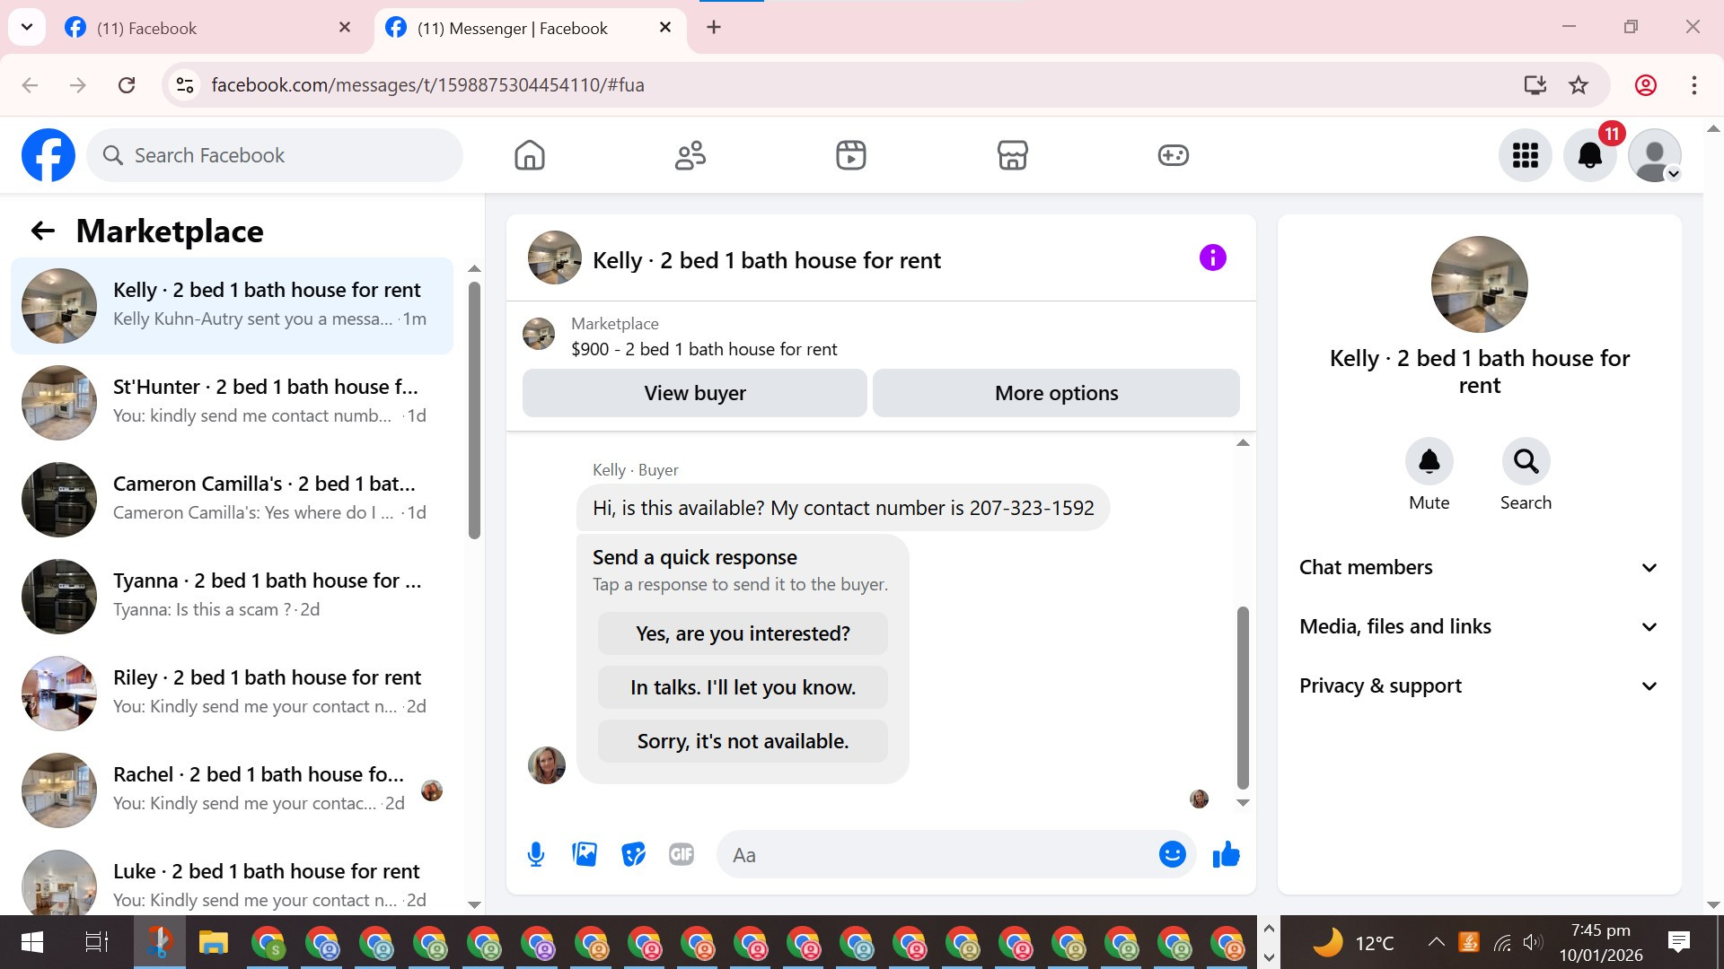Viewport: 1724px width, 969px height.
Task: Send a thumbs-up like
Action: coord(1226,854)
